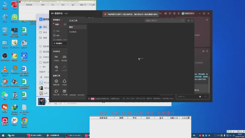Expand the 常规模式 mode dropdown
Screen dimensions: 245x138
tap(58, 20)
